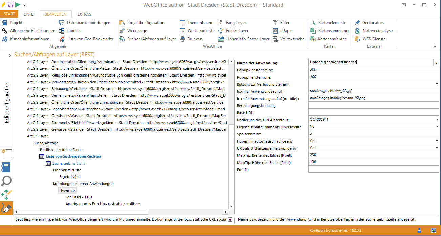
Task: Select the Filter tool in the ribbon
Action: pyautogui.click(x=285, y=23)
